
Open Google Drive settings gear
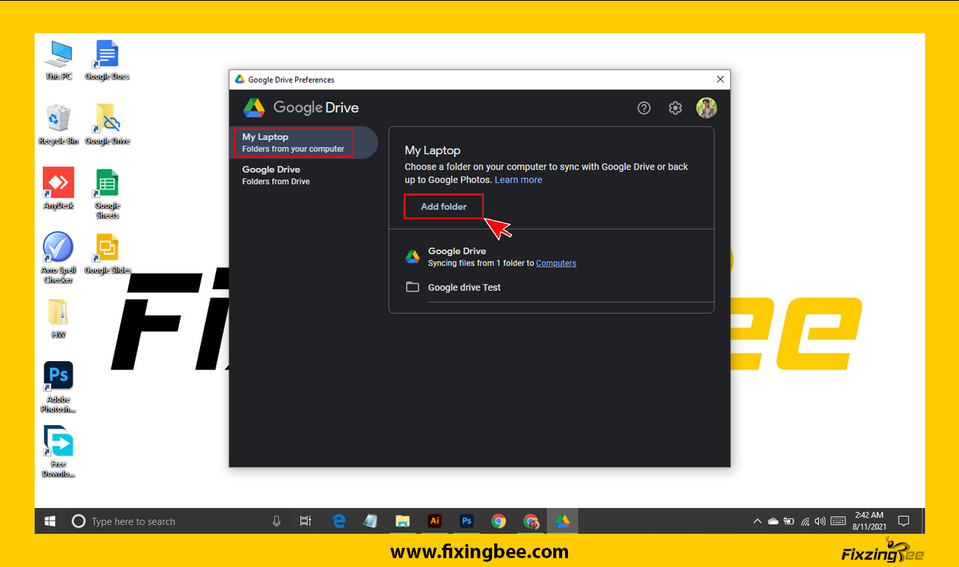[675, 109]
